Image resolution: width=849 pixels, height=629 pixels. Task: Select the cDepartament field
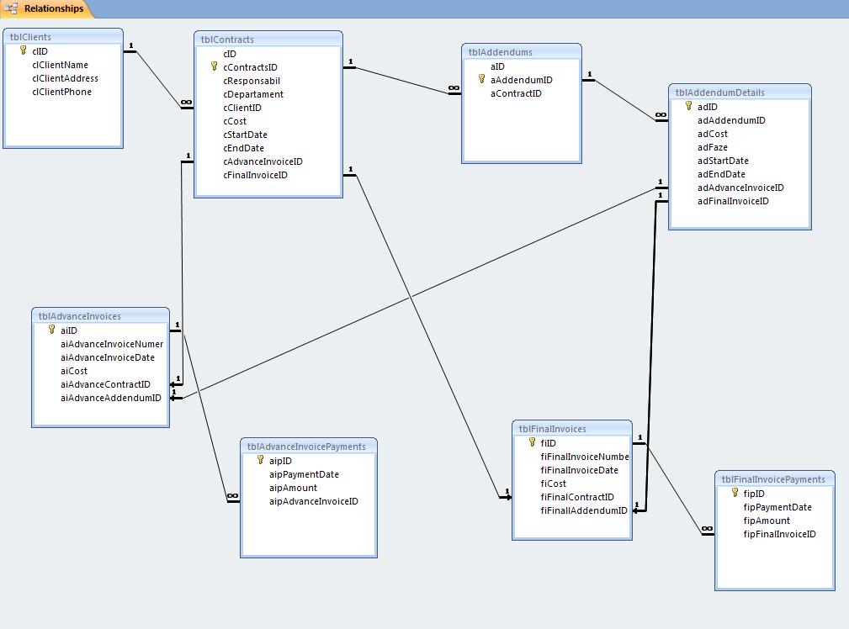253,95
